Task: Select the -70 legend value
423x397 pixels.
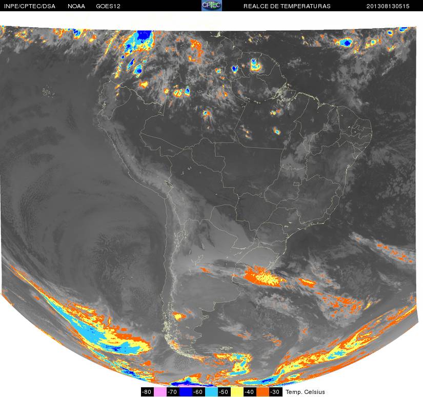Action: point(173,392)
